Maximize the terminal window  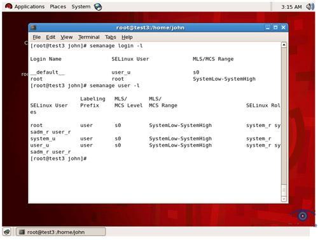275,27
